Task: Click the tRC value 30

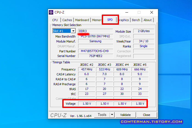Action: tap(122, 94)
